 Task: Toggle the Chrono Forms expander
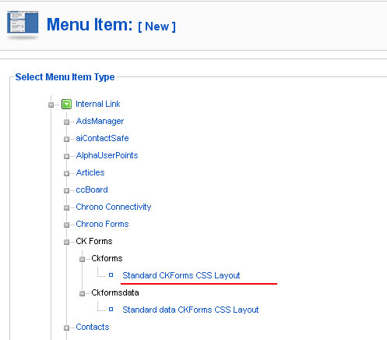pos(66,225)
